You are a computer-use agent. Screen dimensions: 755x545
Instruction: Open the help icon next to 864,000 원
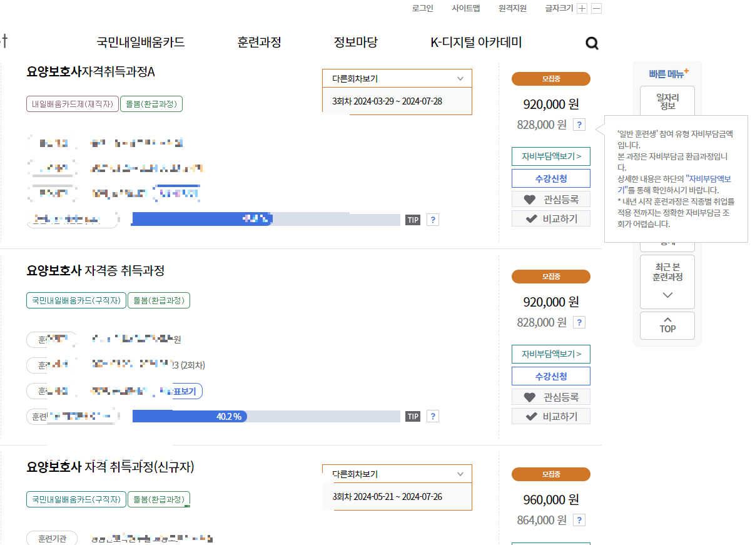click(x=579, y=520)
